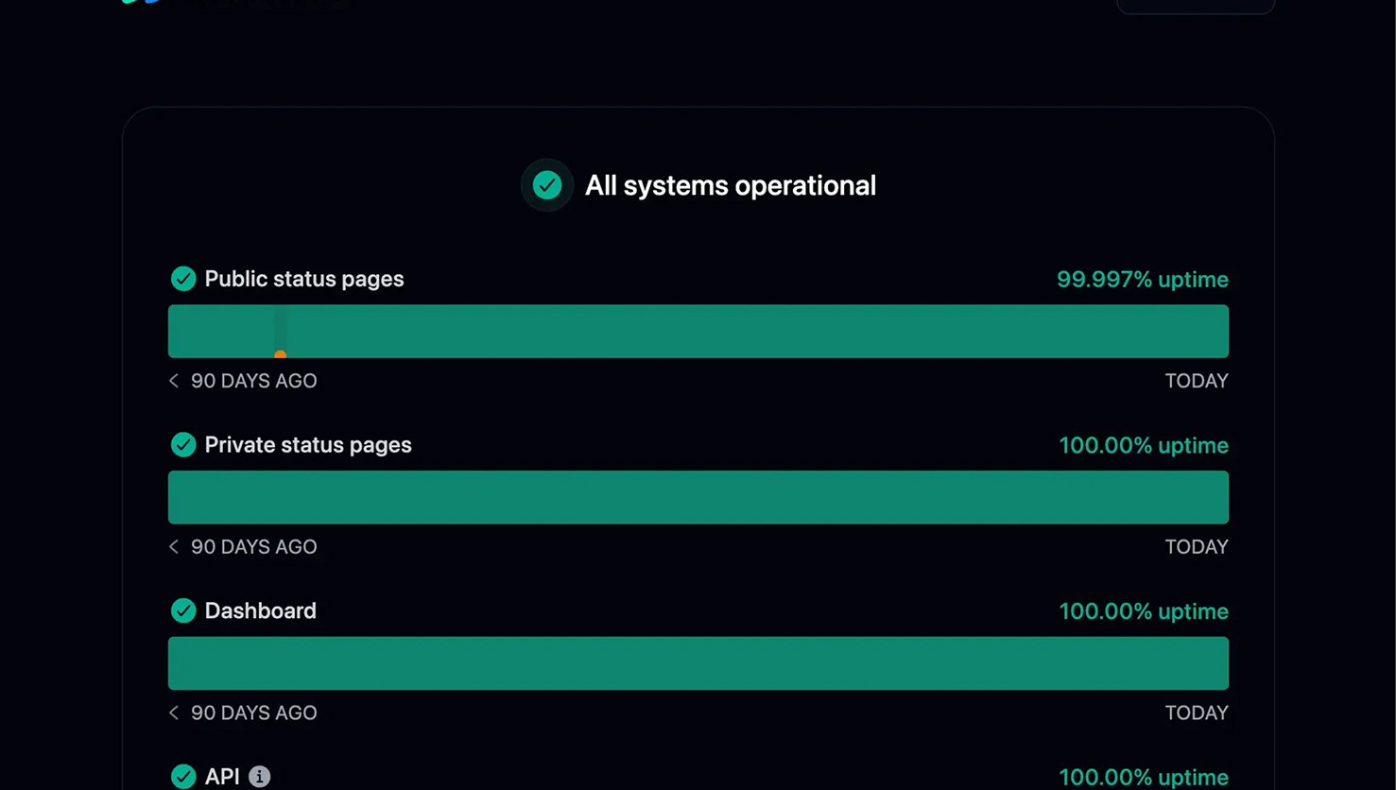The width and height of the screenshot is (1396, 790).
Task: Click the 99.997% uptime text
Action: click(x=1143, y=280)
